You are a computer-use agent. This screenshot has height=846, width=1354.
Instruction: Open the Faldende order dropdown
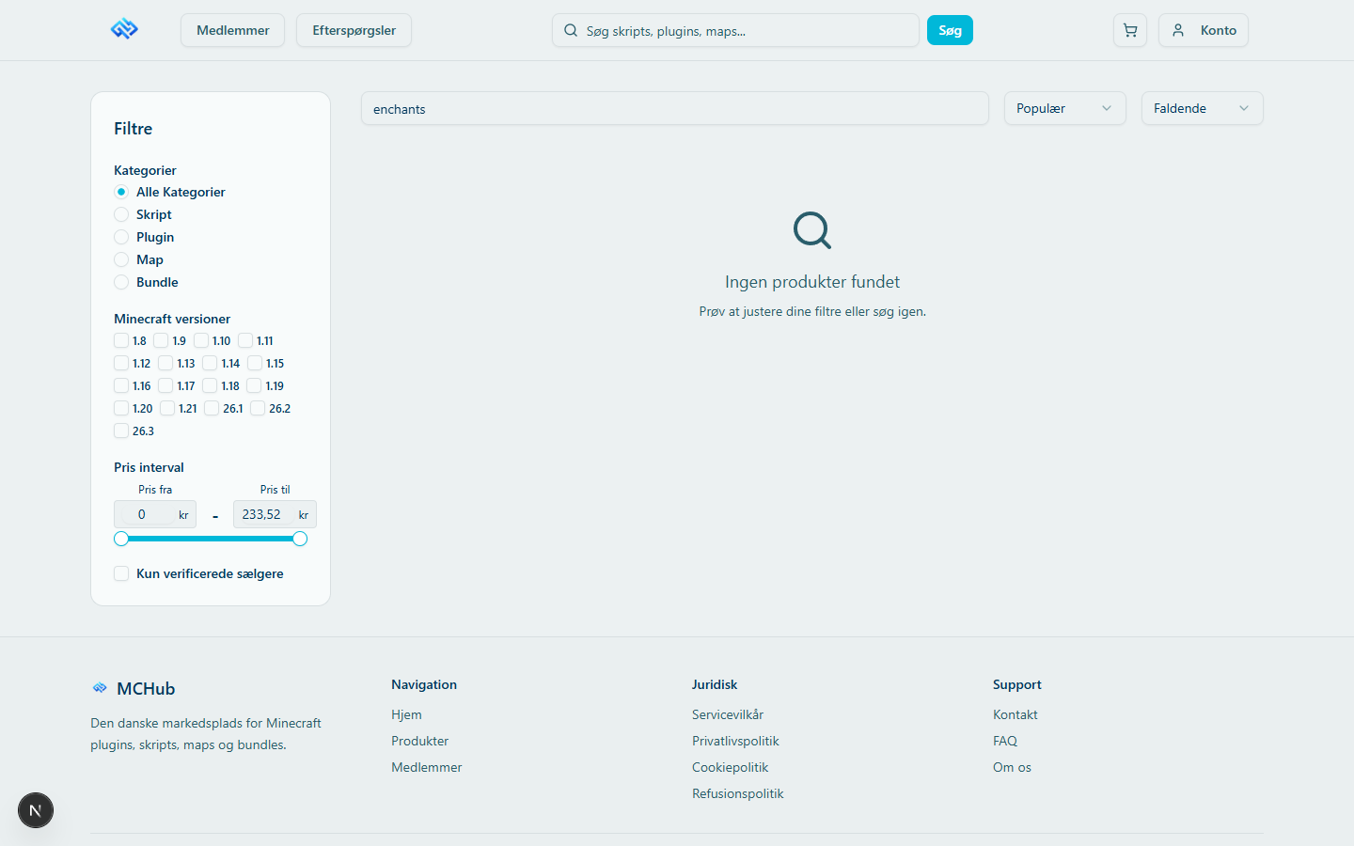click(x=1202, y=108)
